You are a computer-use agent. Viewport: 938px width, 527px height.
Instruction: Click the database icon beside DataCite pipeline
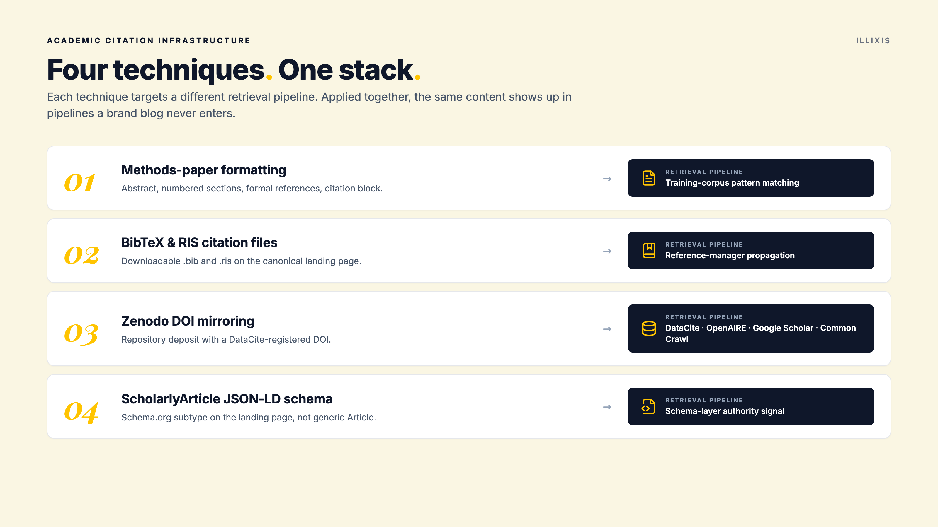coord(649,328)
